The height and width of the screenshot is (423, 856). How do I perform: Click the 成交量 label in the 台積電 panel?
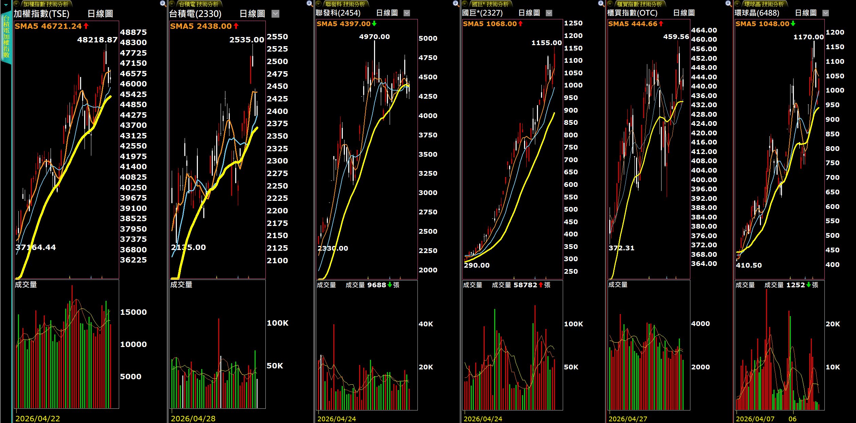tap(181, 285)
